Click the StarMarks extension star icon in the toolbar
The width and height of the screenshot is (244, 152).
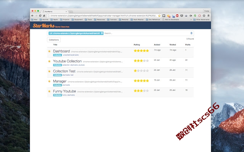click(x=169, y=16)
